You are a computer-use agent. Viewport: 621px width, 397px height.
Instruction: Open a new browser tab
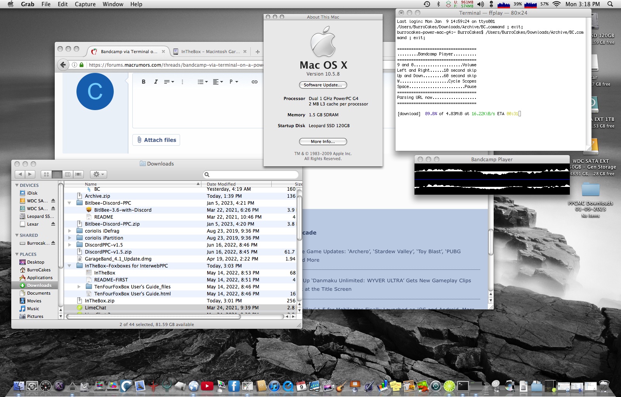tap(257, 52)
